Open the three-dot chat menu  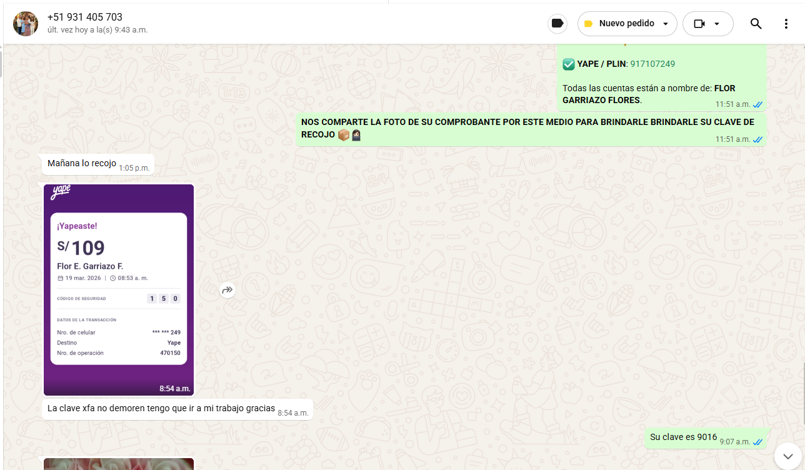786,24
